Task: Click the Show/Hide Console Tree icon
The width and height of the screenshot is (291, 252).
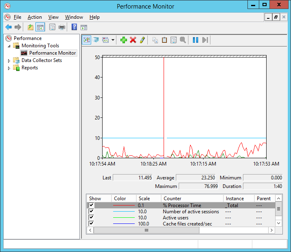Action: [40, 27]
